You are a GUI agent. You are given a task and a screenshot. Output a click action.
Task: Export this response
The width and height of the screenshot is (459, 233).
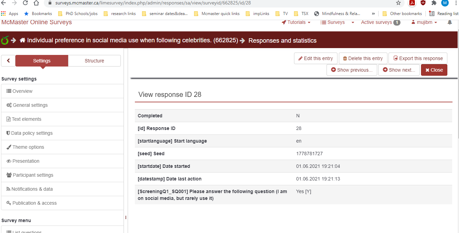[418, 58]
